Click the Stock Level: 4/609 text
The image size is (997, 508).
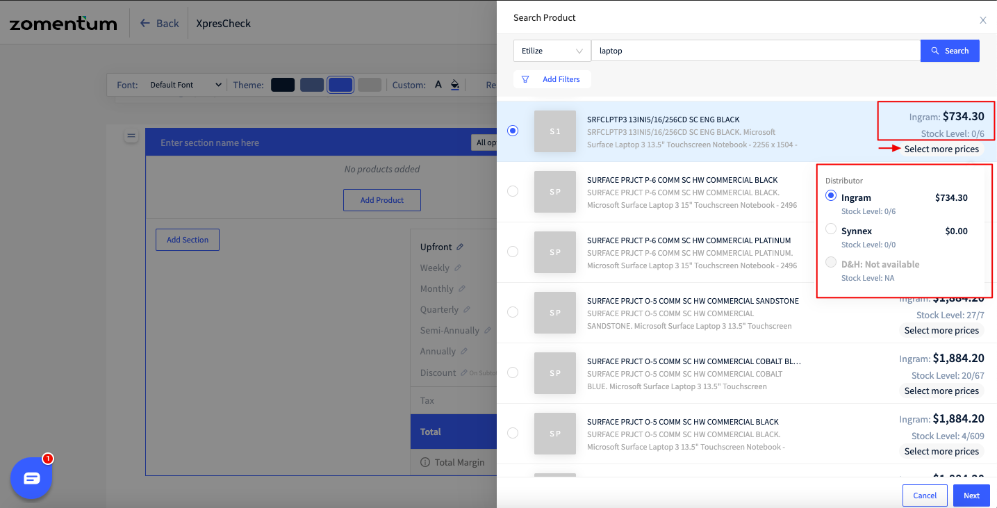point(948,436)
